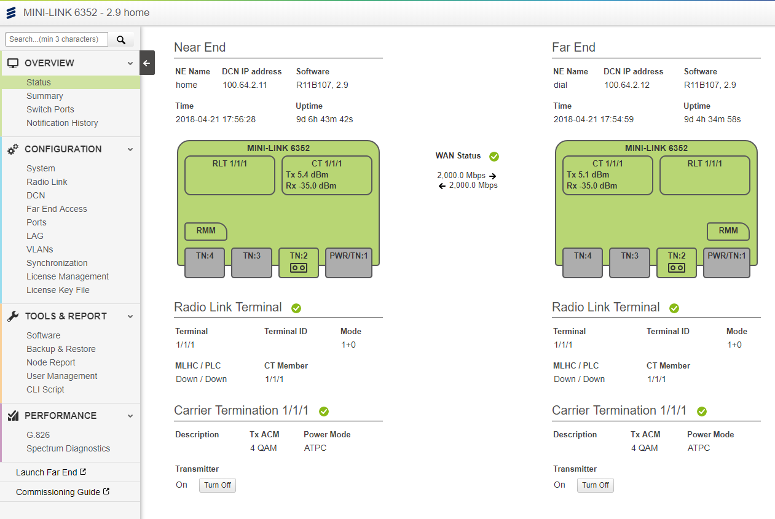Click Far End Radio Link Terminal status check
This screenshot has height=519, width=775.
point(674,308)
